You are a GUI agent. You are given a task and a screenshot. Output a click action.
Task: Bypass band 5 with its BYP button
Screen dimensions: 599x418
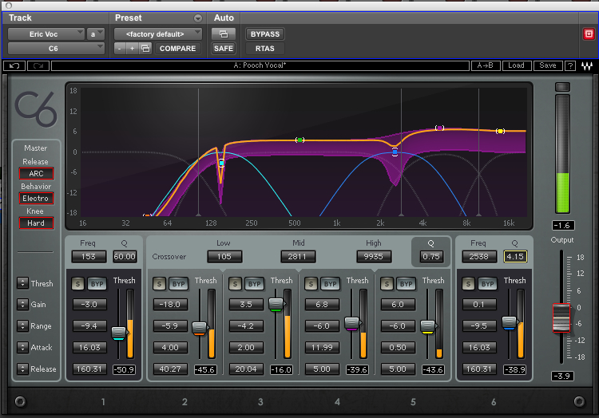click(x=406, y=284)
